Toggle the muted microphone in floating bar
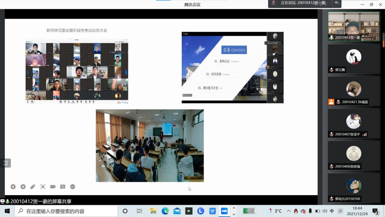This screenshot has height=217, width=385. tap(274, 3)
